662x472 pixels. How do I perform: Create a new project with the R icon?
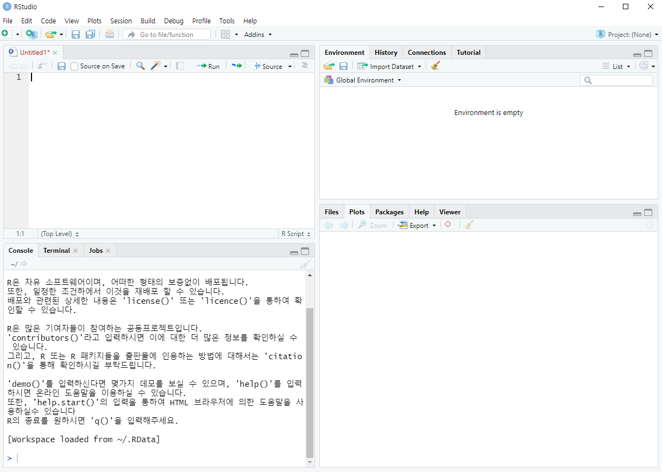(x=31, y=34)
